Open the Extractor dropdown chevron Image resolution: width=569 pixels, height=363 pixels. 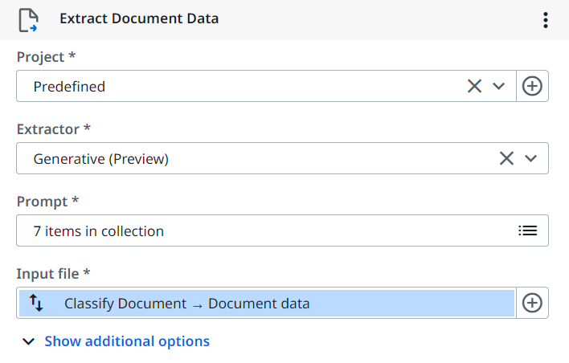pyautogui.click(x=530, y=158)
